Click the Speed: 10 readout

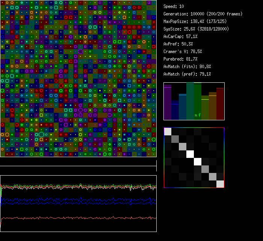pos(174,6)
